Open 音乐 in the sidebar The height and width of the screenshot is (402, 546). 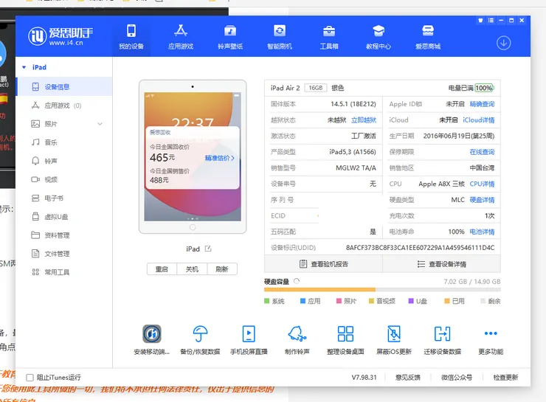(x=64, y=142)
